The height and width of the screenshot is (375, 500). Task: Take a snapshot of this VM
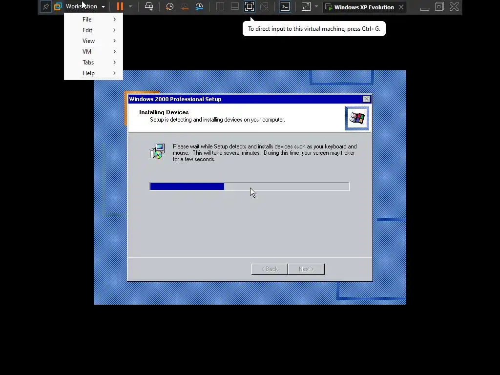pos(169,6)
